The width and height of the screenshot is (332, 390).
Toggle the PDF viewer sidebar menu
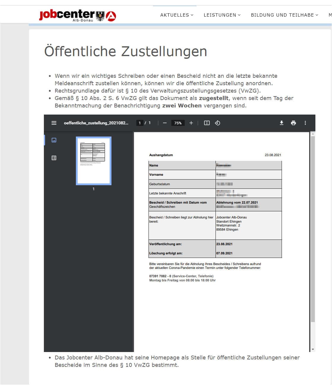coord(54,123)
